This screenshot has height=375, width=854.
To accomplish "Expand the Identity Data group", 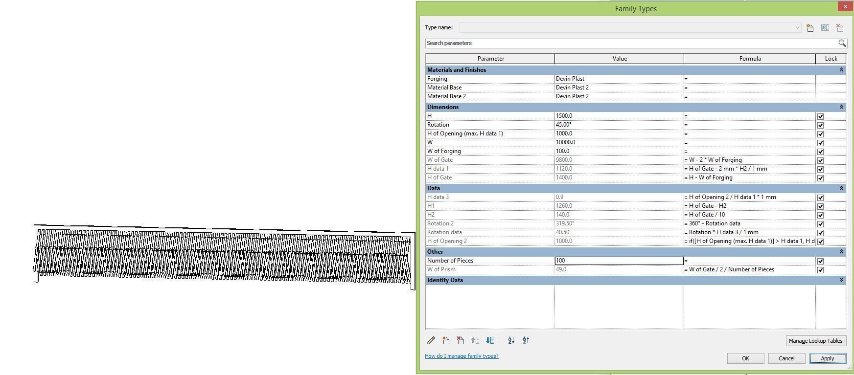I will (841, 280).
